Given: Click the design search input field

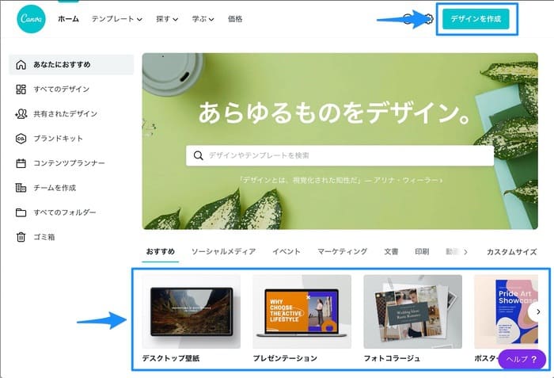Looking at the screenshot, I should point(340,156).
